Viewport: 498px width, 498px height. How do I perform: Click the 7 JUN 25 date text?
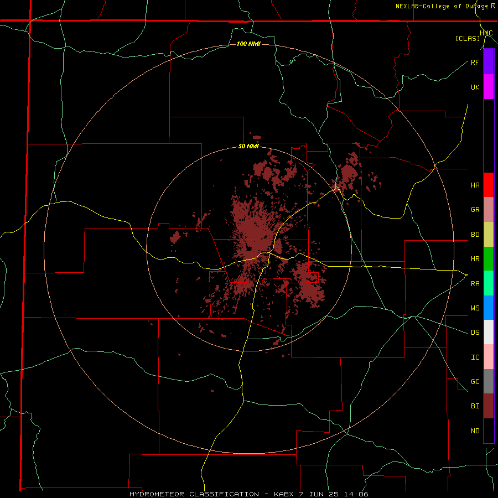319,494
